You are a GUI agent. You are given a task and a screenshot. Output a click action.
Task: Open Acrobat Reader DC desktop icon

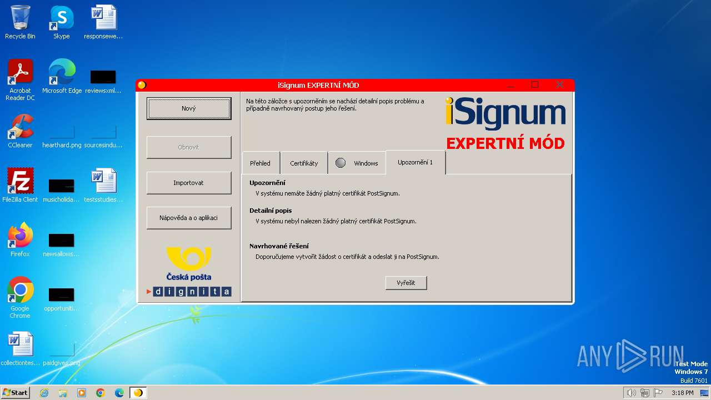pos(20,80)
